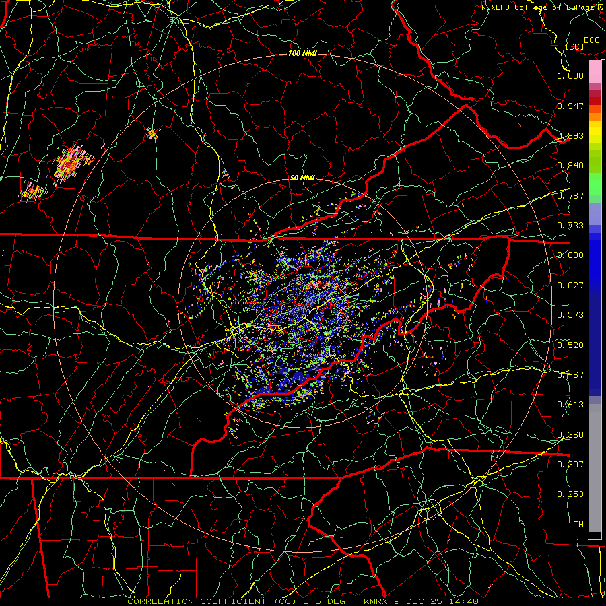Click the 0.947 scale value
606x606 pixels.
570,106
